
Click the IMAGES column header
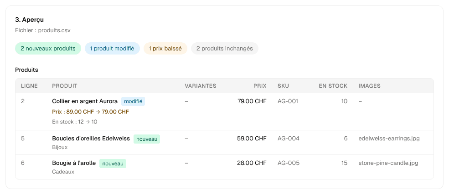coord(369,86)
